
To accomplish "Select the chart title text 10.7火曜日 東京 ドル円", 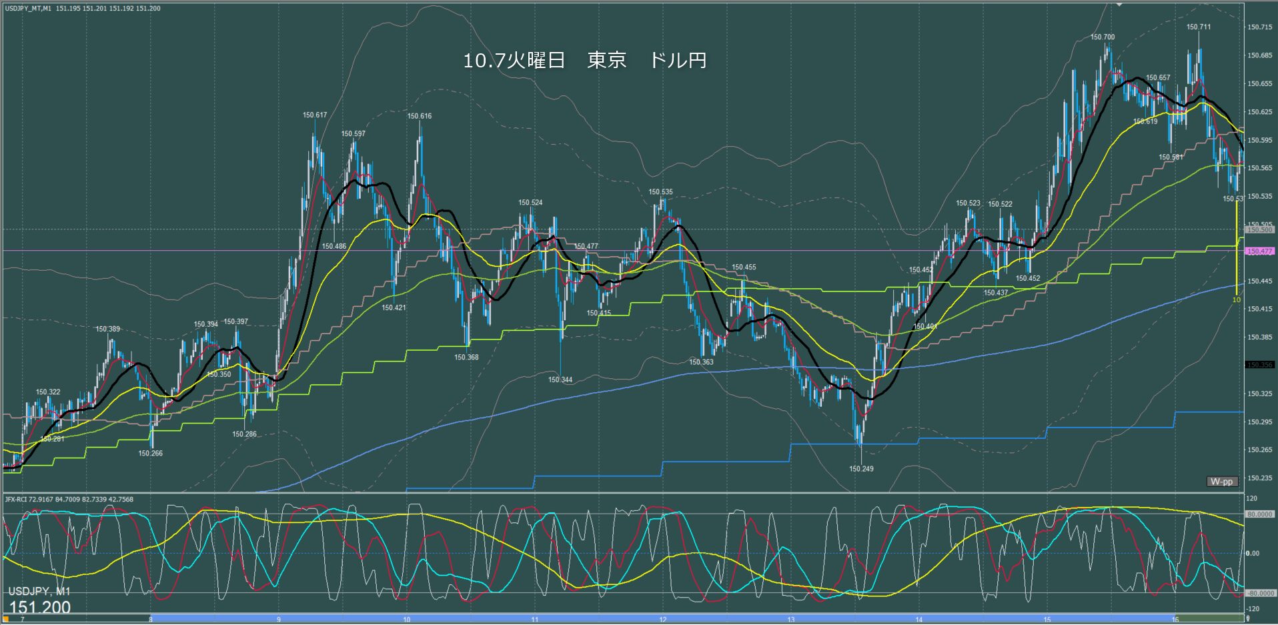I will tap(584, 61).
